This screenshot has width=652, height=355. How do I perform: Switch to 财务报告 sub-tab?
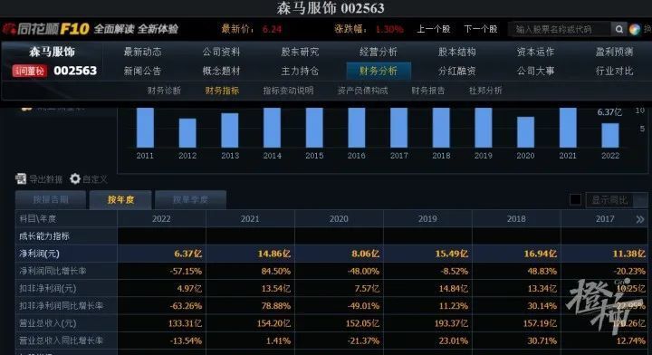coord(427,91)
